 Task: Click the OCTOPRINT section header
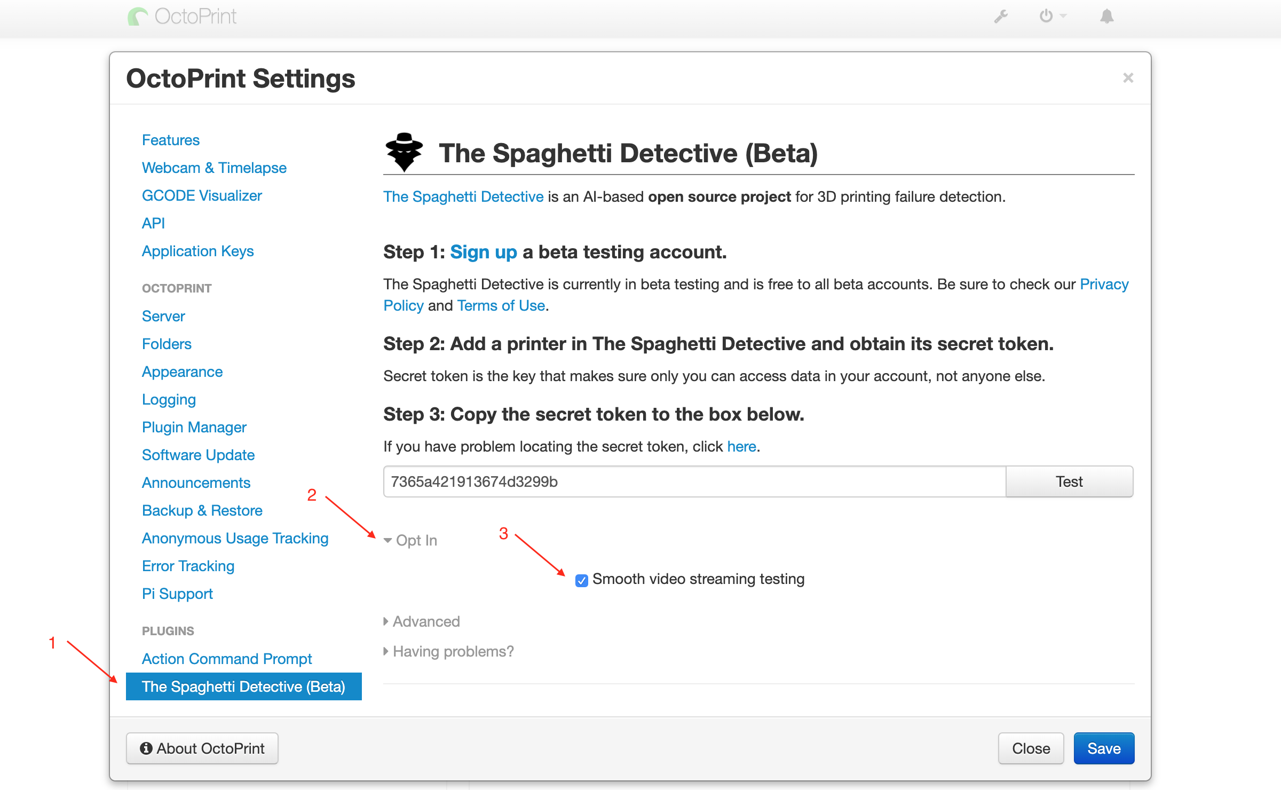177,288
